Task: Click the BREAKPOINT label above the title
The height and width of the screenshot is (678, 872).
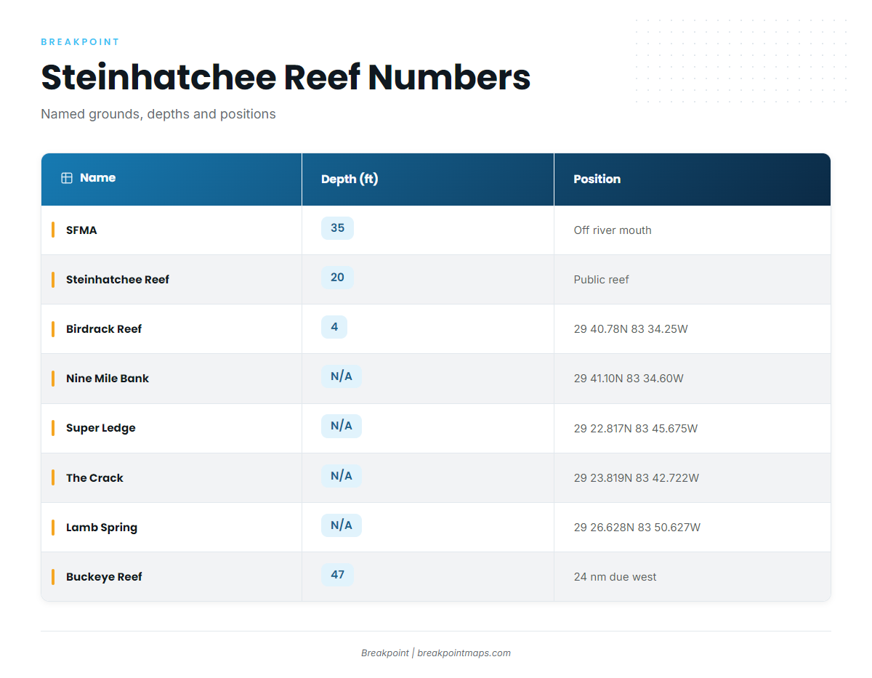Action: [80, 42]
